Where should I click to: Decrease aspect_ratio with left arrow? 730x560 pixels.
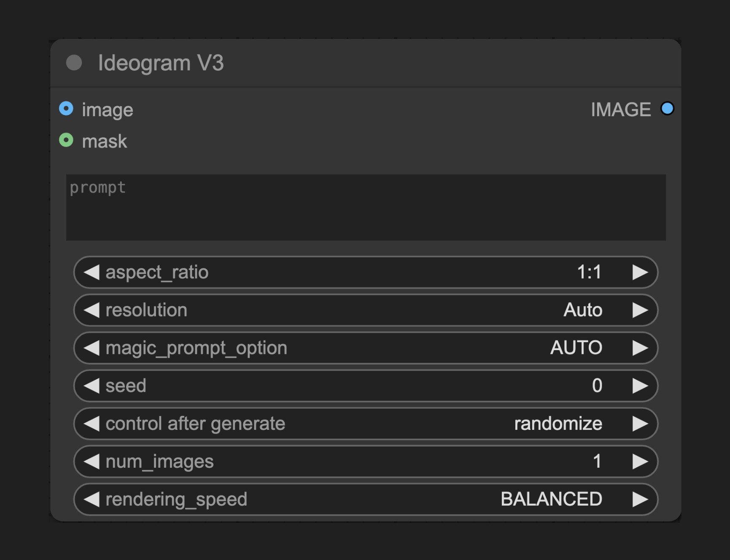[91, 272]
